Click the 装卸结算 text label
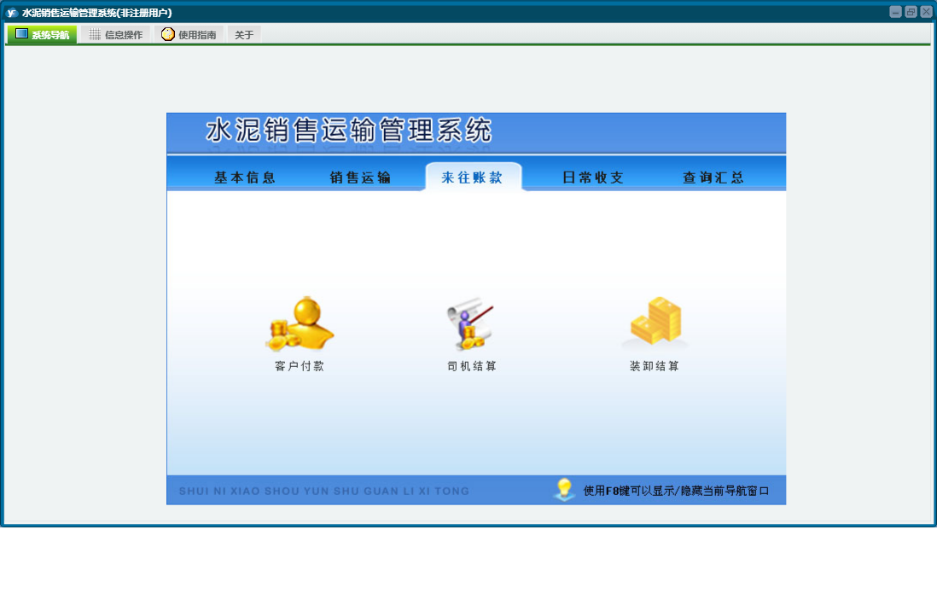This screenshot has width=937, height=611. point(655,366)
